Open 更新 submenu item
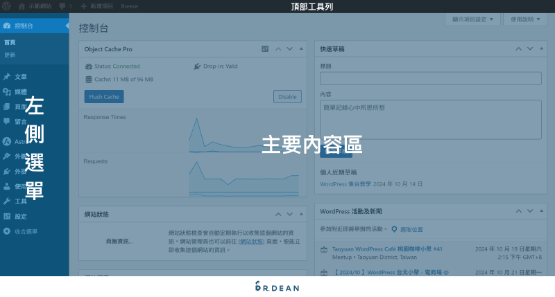The height and width of the screenshot is (297, 555). pos(10,55)
